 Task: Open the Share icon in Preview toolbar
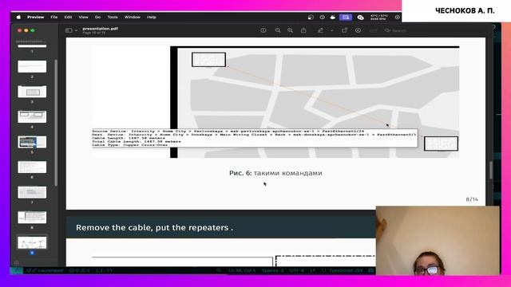(303, 30)
